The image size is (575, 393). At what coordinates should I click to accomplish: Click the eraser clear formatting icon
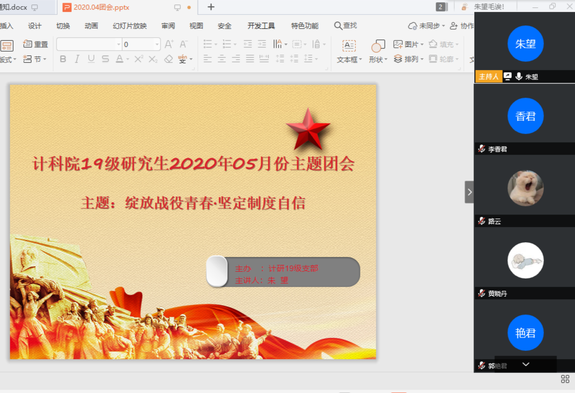pos(168,59)
